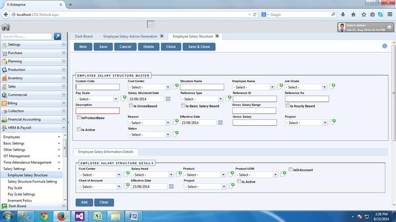Viewport: 396px width, 222px height.
Task: Add new Reason entry icon
Action: pos(176,122)
